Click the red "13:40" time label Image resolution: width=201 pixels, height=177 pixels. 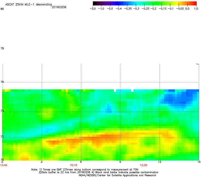4,165
